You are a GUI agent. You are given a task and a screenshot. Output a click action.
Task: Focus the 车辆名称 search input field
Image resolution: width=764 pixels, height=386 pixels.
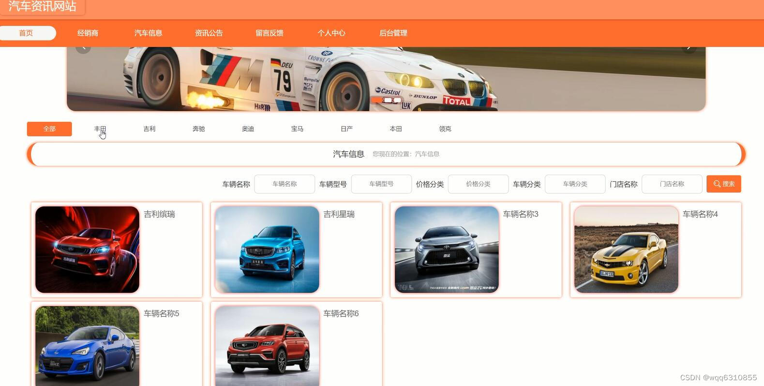click(x=285, y=184)
